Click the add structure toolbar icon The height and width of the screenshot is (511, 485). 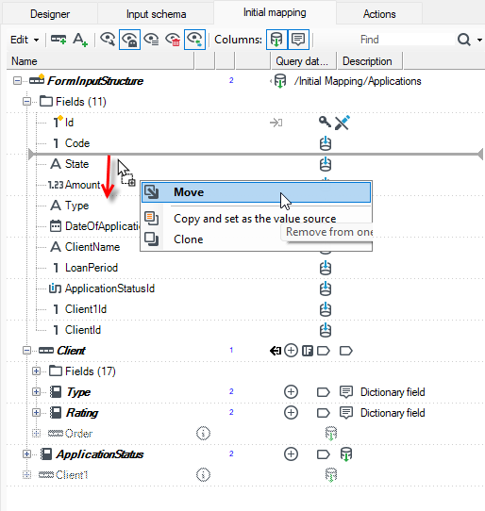pos(59,40)
